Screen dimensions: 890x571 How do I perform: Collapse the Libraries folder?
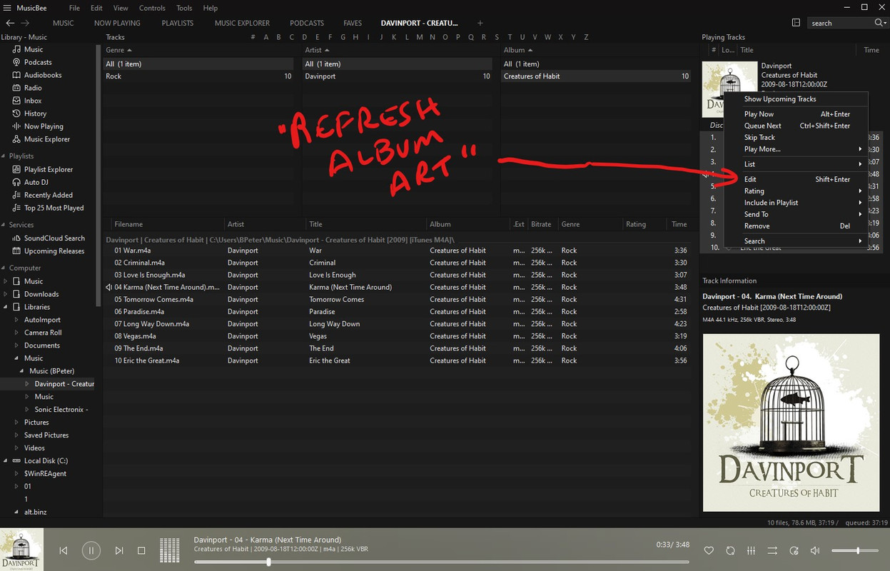point(6,307)
